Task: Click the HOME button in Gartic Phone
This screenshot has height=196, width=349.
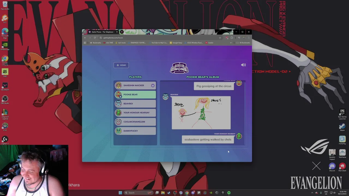Action: (x=121, y=65)
